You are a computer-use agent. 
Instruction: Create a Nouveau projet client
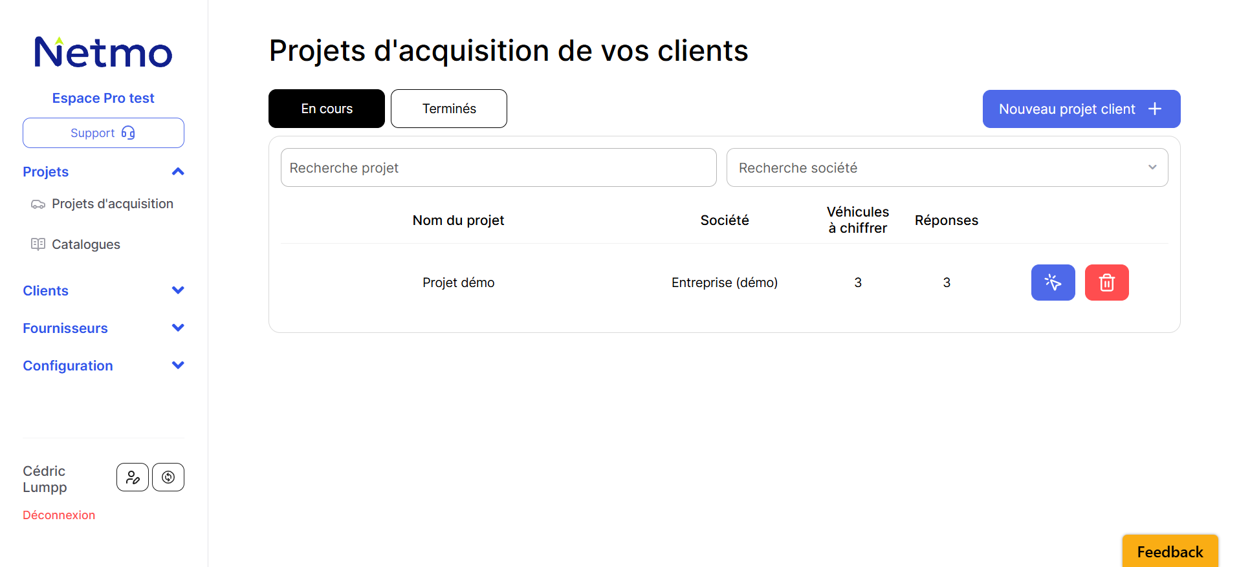pyautogui.click(x=1081, y=109)
